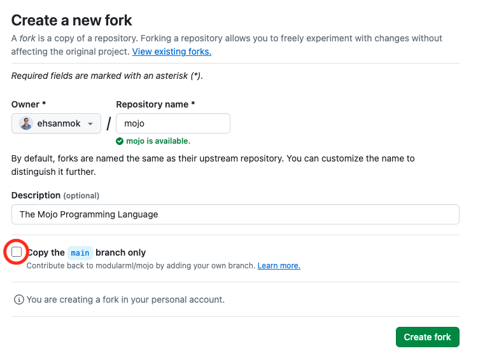Viewport: 485px width, 358px height.
Task: Click the green availability checkmark icon
Action: [120, 141]
